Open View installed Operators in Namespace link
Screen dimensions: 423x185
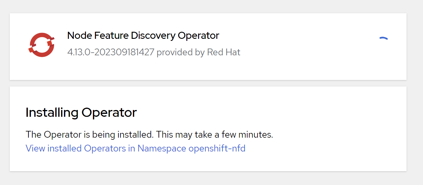(135, 148)
